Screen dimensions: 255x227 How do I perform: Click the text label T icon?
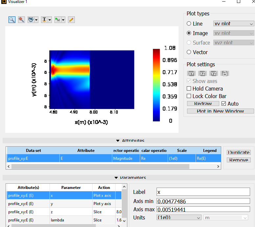click(44, 20)
